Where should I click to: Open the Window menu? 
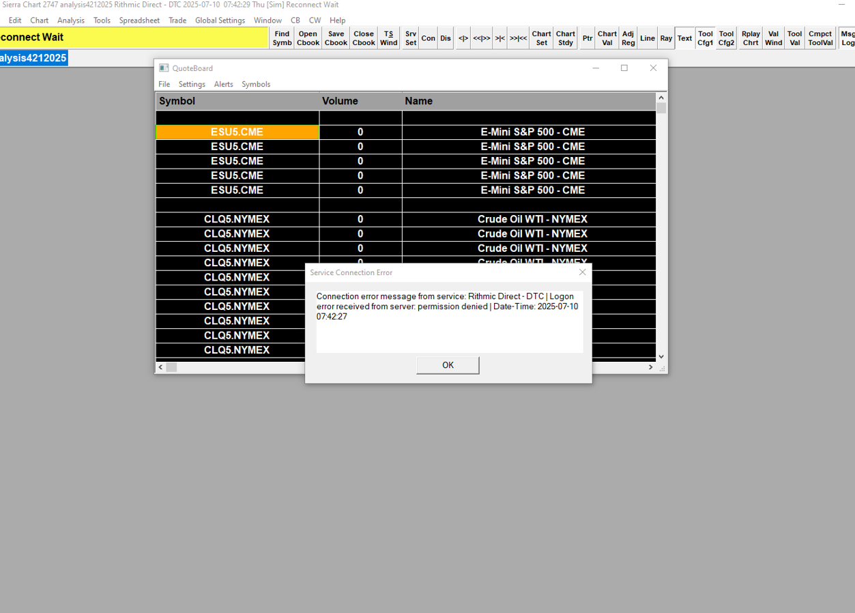tap(267, 20)
